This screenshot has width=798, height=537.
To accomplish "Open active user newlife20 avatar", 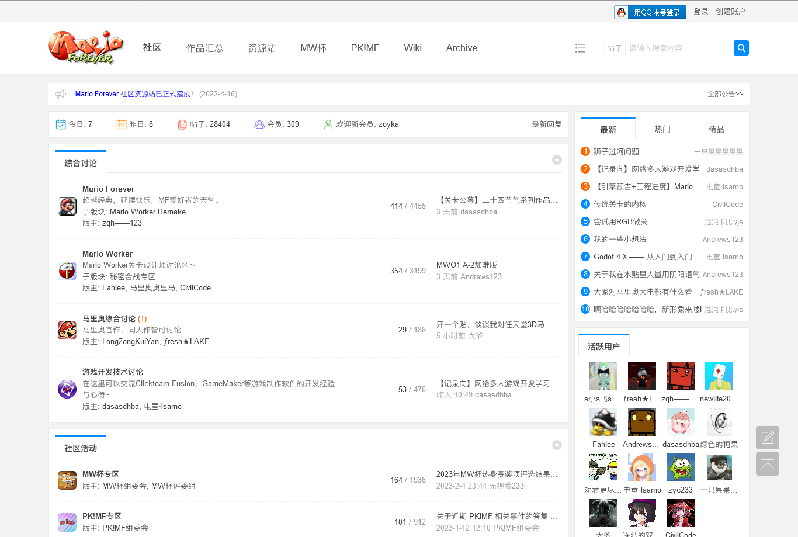I will click(x=719, y=376).
